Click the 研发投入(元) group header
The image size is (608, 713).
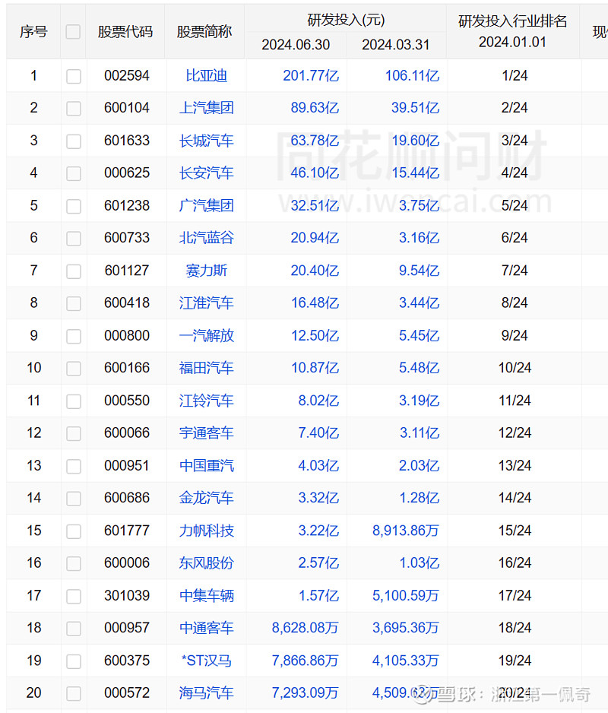[x=346, y=20]
